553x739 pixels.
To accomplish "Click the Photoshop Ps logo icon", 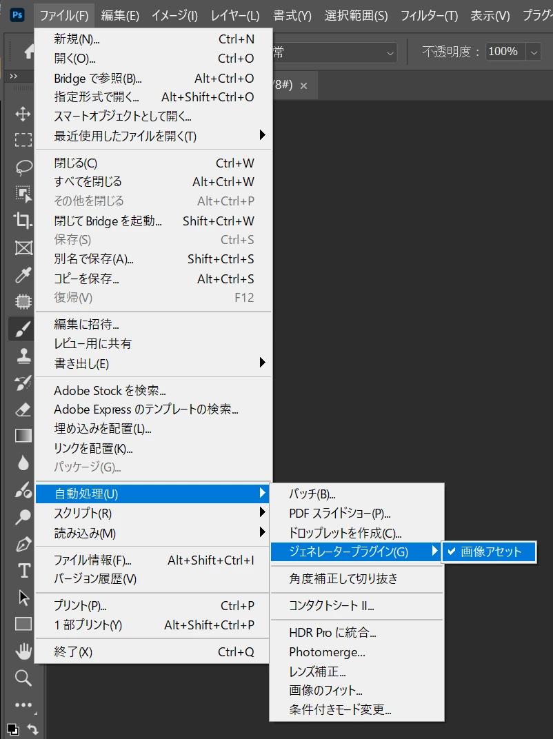I will pos(17,15).
